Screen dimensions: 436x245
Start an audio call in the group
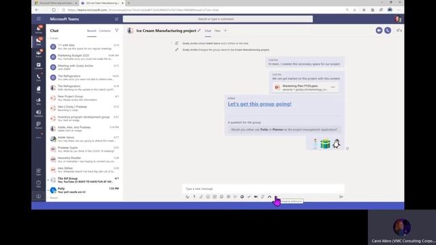pyautogui.click(x=388, y=30)
